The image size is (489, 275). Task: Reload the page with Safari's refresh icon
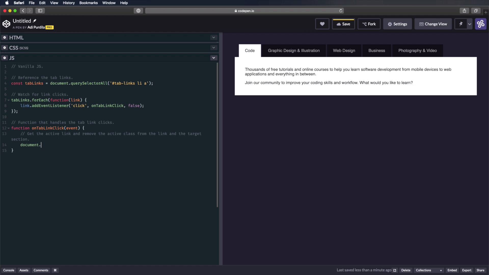341,11
